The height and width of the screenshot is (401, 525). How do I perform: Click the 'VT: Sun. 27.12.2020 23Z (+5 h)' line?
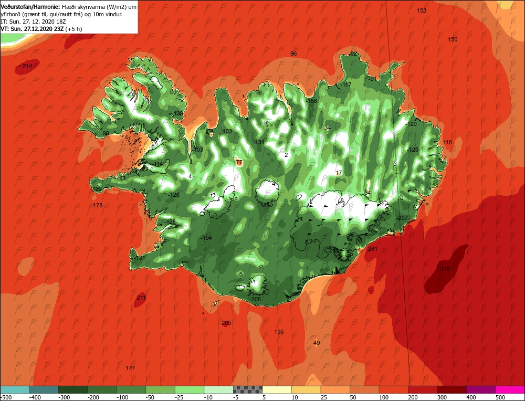41,29
